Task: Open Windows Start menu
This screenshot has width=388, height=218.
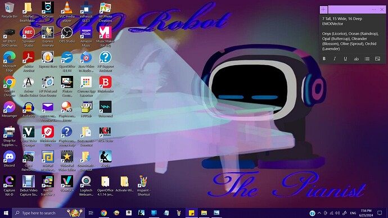Action: coord(6,213)
